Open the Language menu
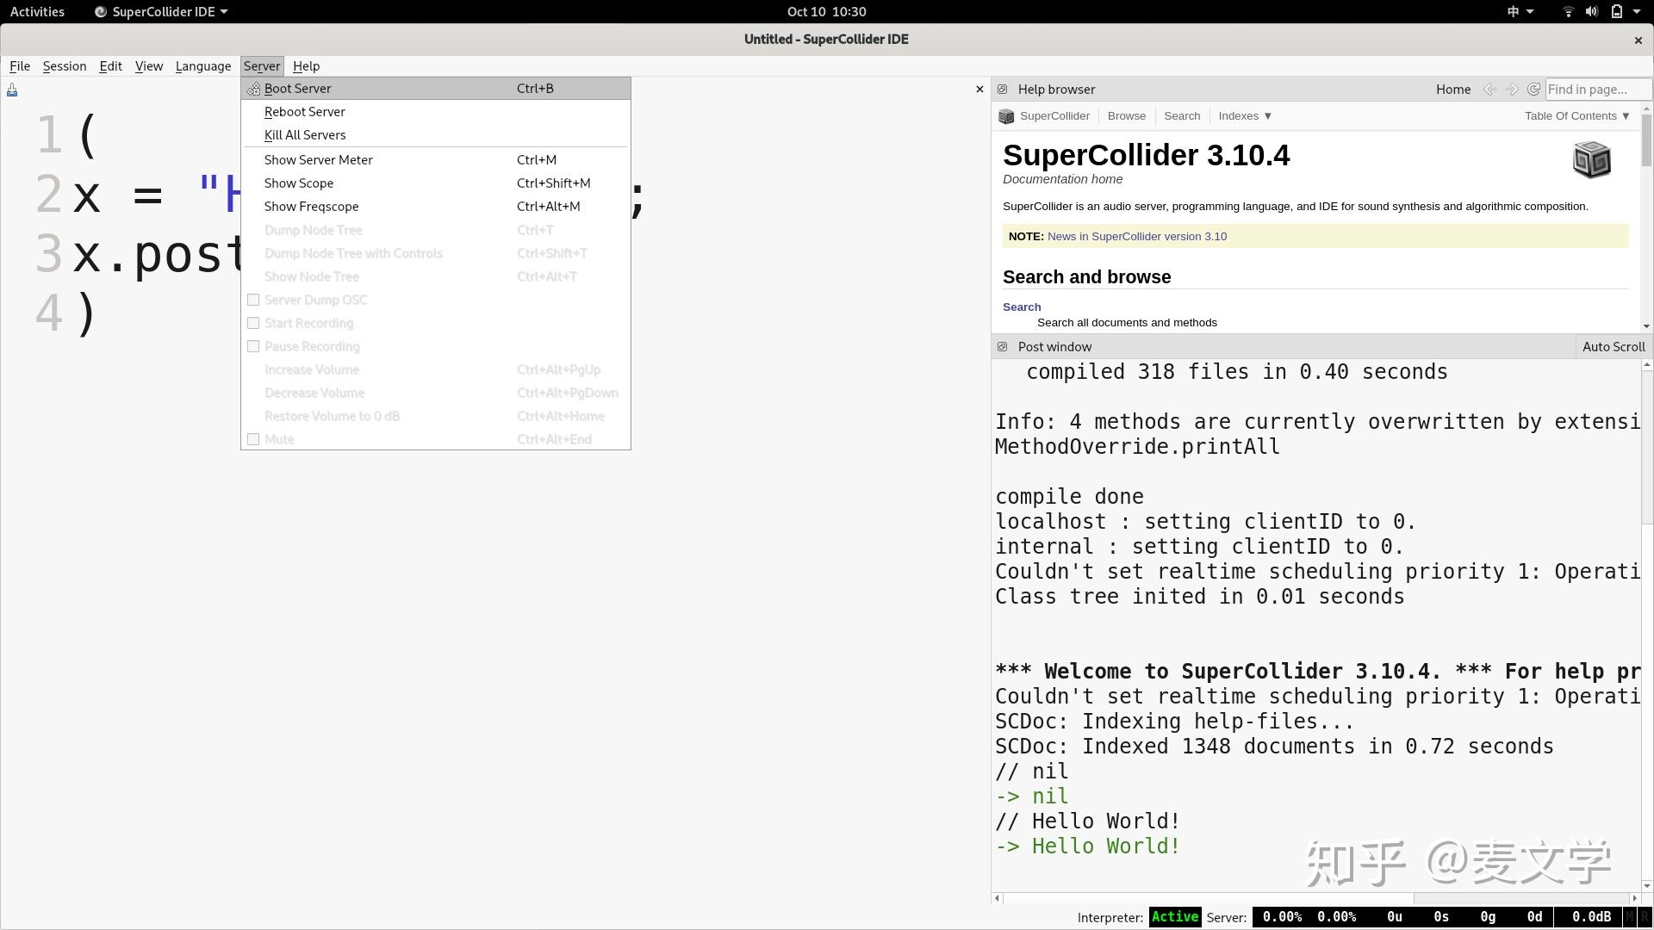This screenshot has width=1654, height=930. point(203,65)
